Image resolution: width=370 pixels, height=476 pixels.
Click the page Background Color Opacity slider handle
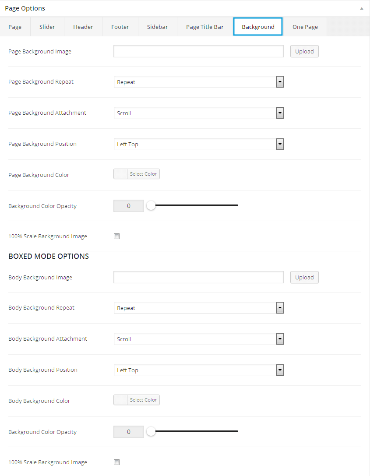pyautogui.click(x=151, y=205)
